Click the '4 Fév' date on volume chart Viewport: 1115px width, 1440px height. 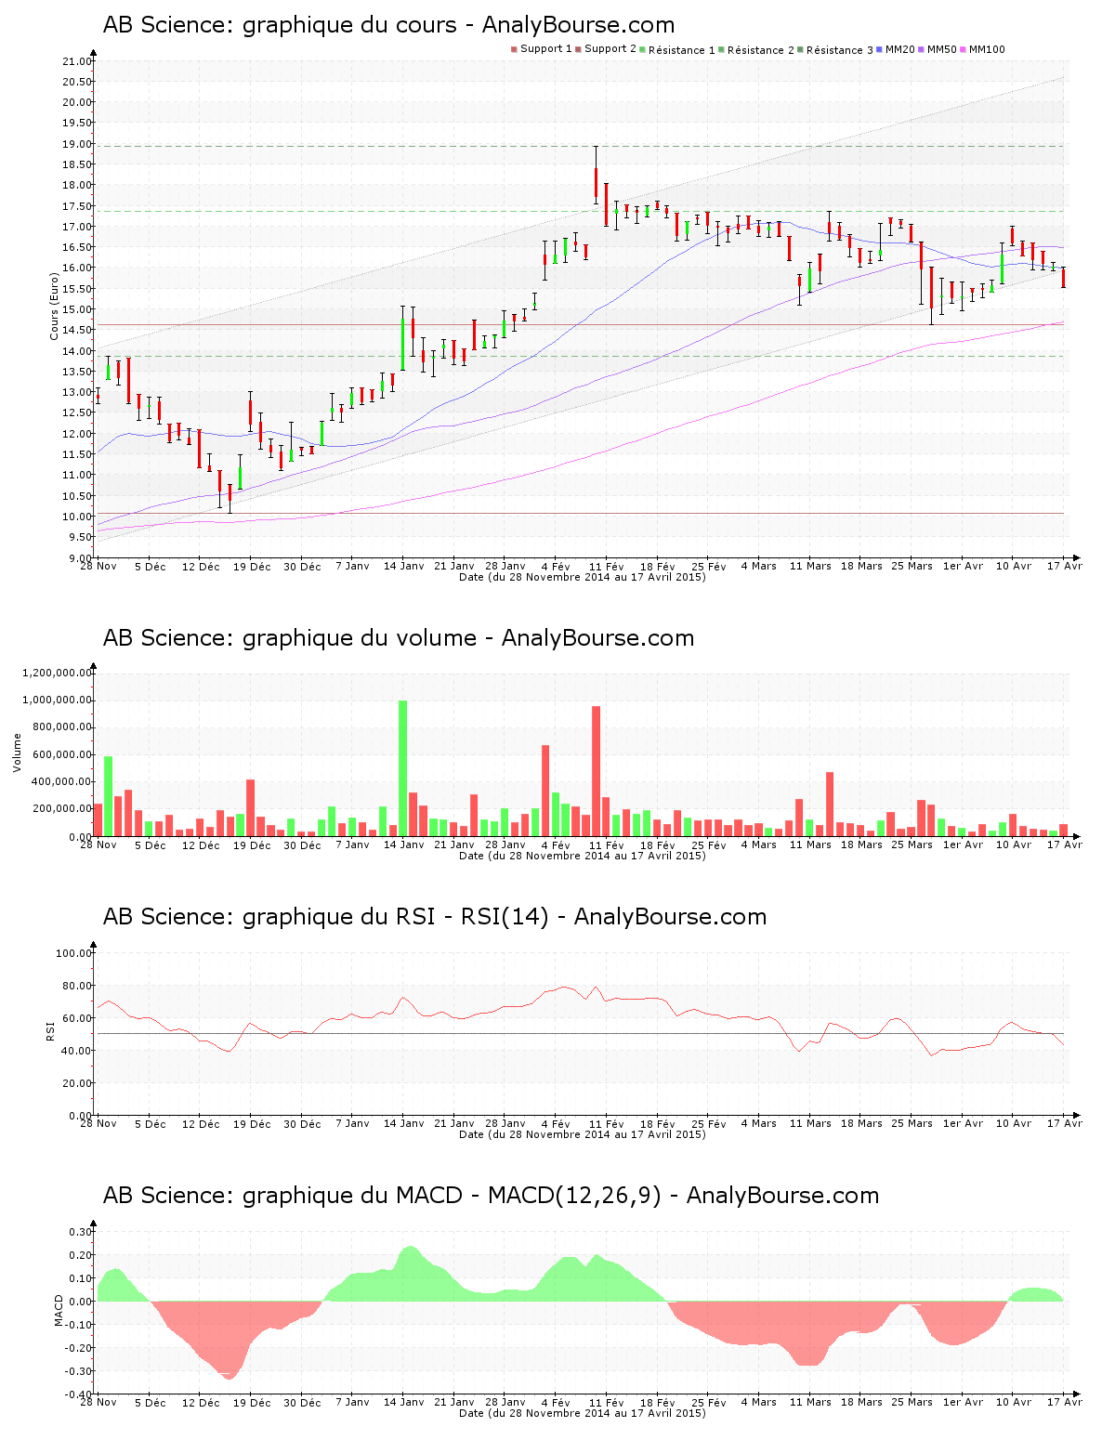(556, 845)
